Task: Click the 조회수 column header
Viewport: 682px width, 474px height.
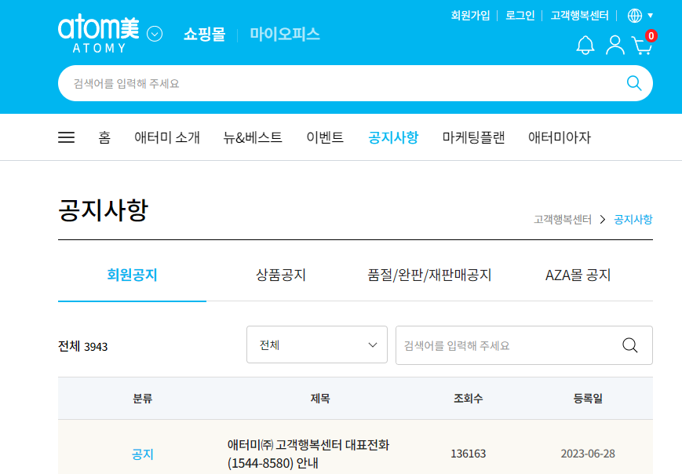Action: coord(468,399)
